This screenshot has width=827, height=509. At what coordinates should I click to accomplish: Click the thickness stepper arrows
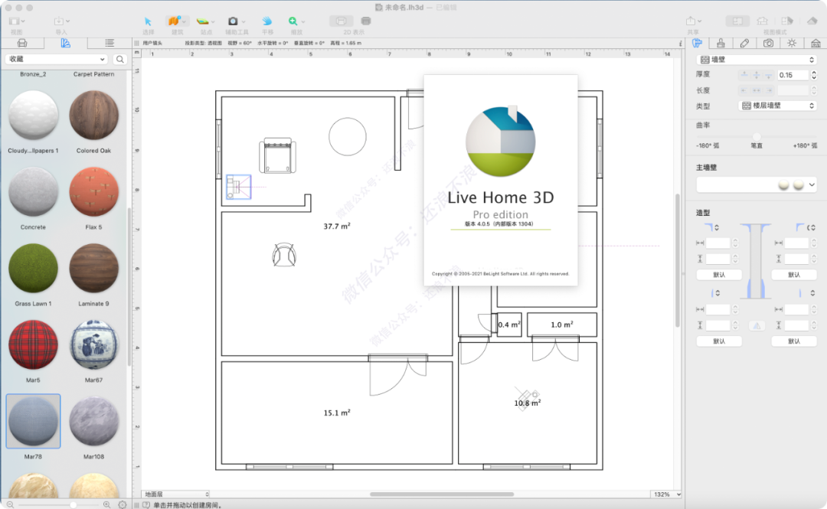[x=814, y=75]
